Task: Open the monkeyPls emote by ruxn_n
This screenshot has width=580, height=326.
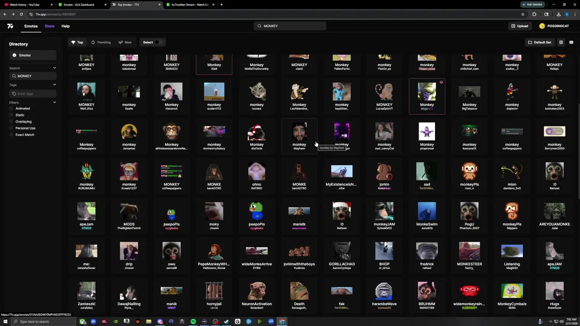Action: coord(469,176)
